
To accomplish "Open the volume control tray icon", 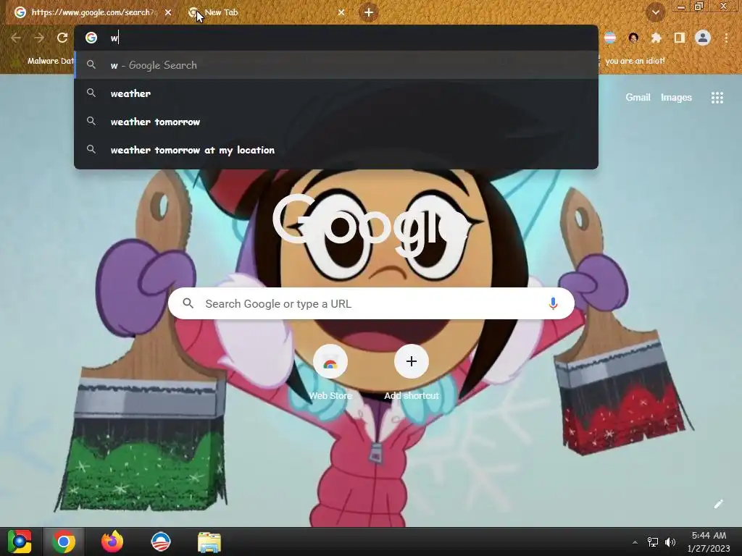I will tap(670, 542).
